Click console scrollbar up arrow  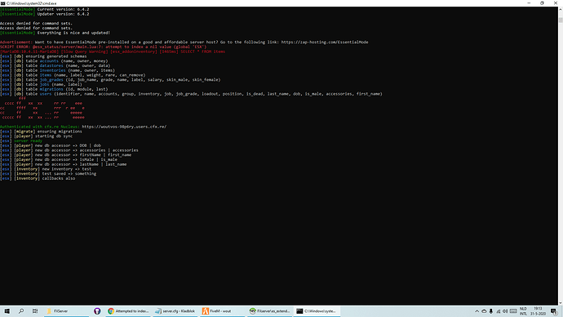560,9
